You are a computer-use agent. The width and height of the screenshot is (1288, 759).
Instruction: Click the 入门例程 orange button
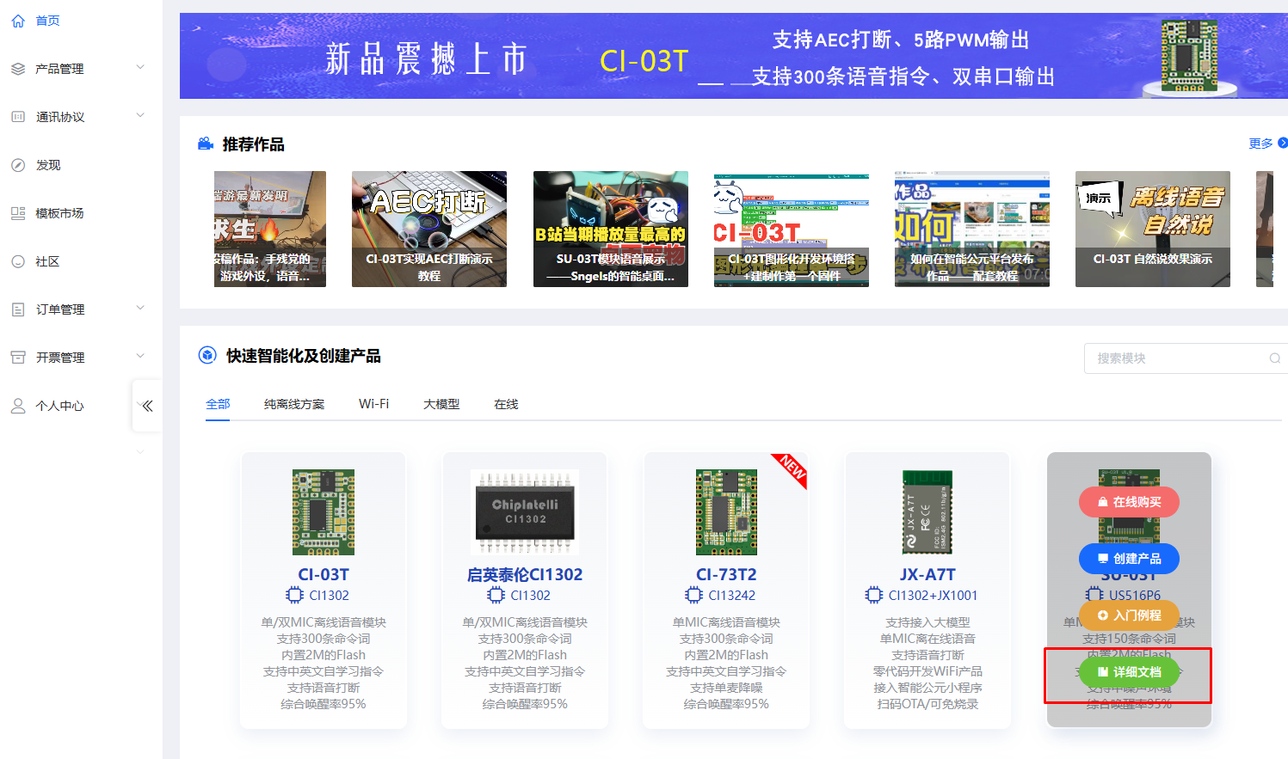(x=1129, y=615)
